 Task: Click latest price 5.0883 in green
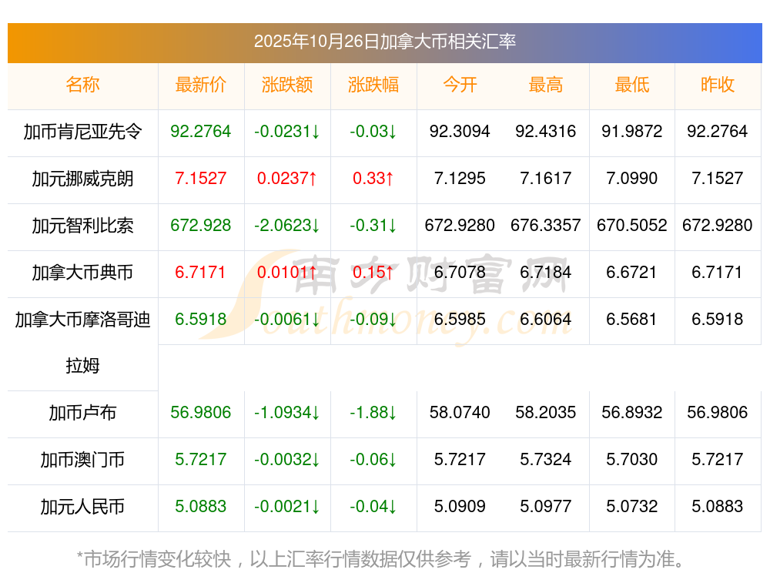[201, 506]
